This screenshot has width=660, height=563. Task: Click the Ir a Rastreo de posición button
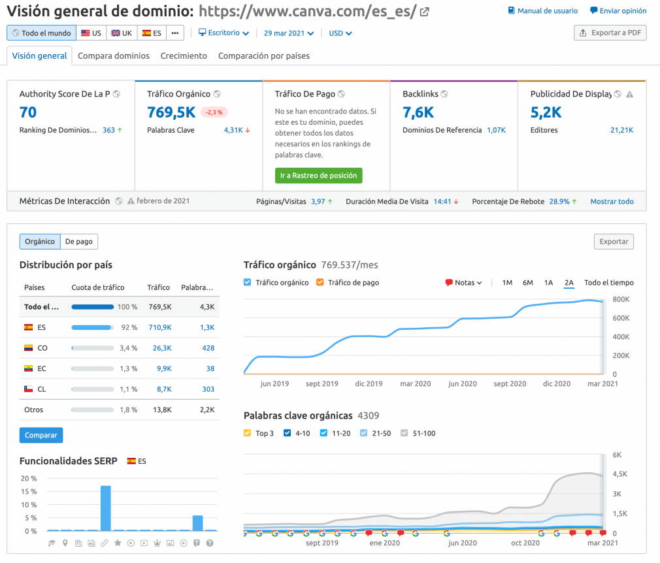click(x=319, y=176)
